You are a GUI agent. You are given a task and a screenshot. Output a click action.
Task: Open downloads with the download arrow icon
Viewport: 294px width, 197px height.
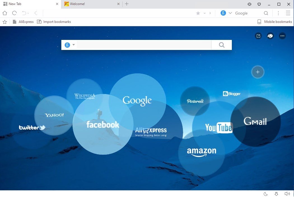click(276, 194)
